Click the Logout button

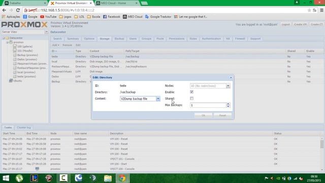(x=285, y=24)
